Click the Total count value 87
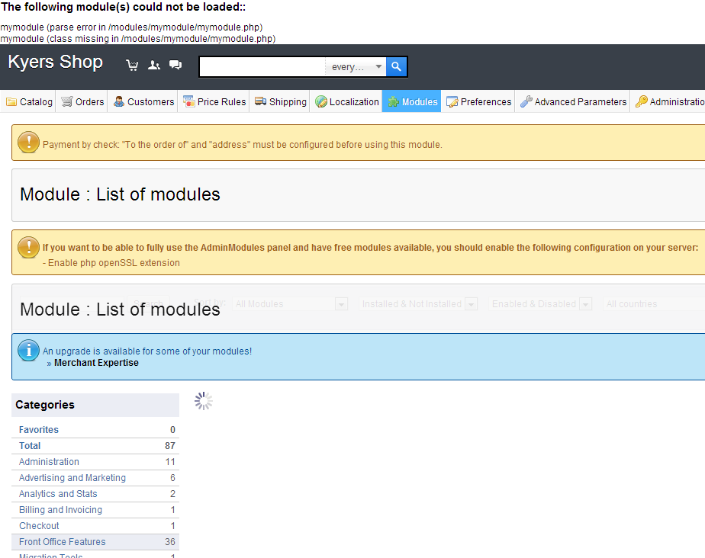705x558 pixels. (x=170, y=446)
